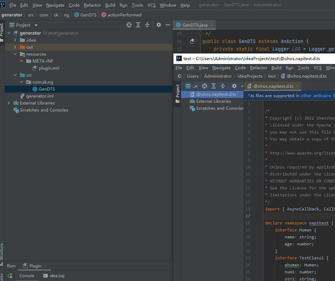Close the @ohos.napitest.d.ts editor tab
The height and width of the screenshot is (281, 335).
297,86
